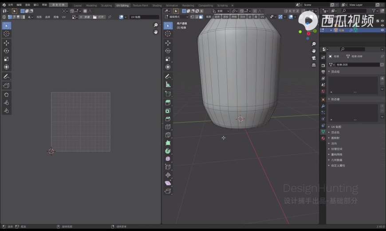Image resolution: width=386 pixels, height=231 pixels.
Task: Enable face select mode in 3D viewport
Action: pyautogui.click(x=201, y=17)
